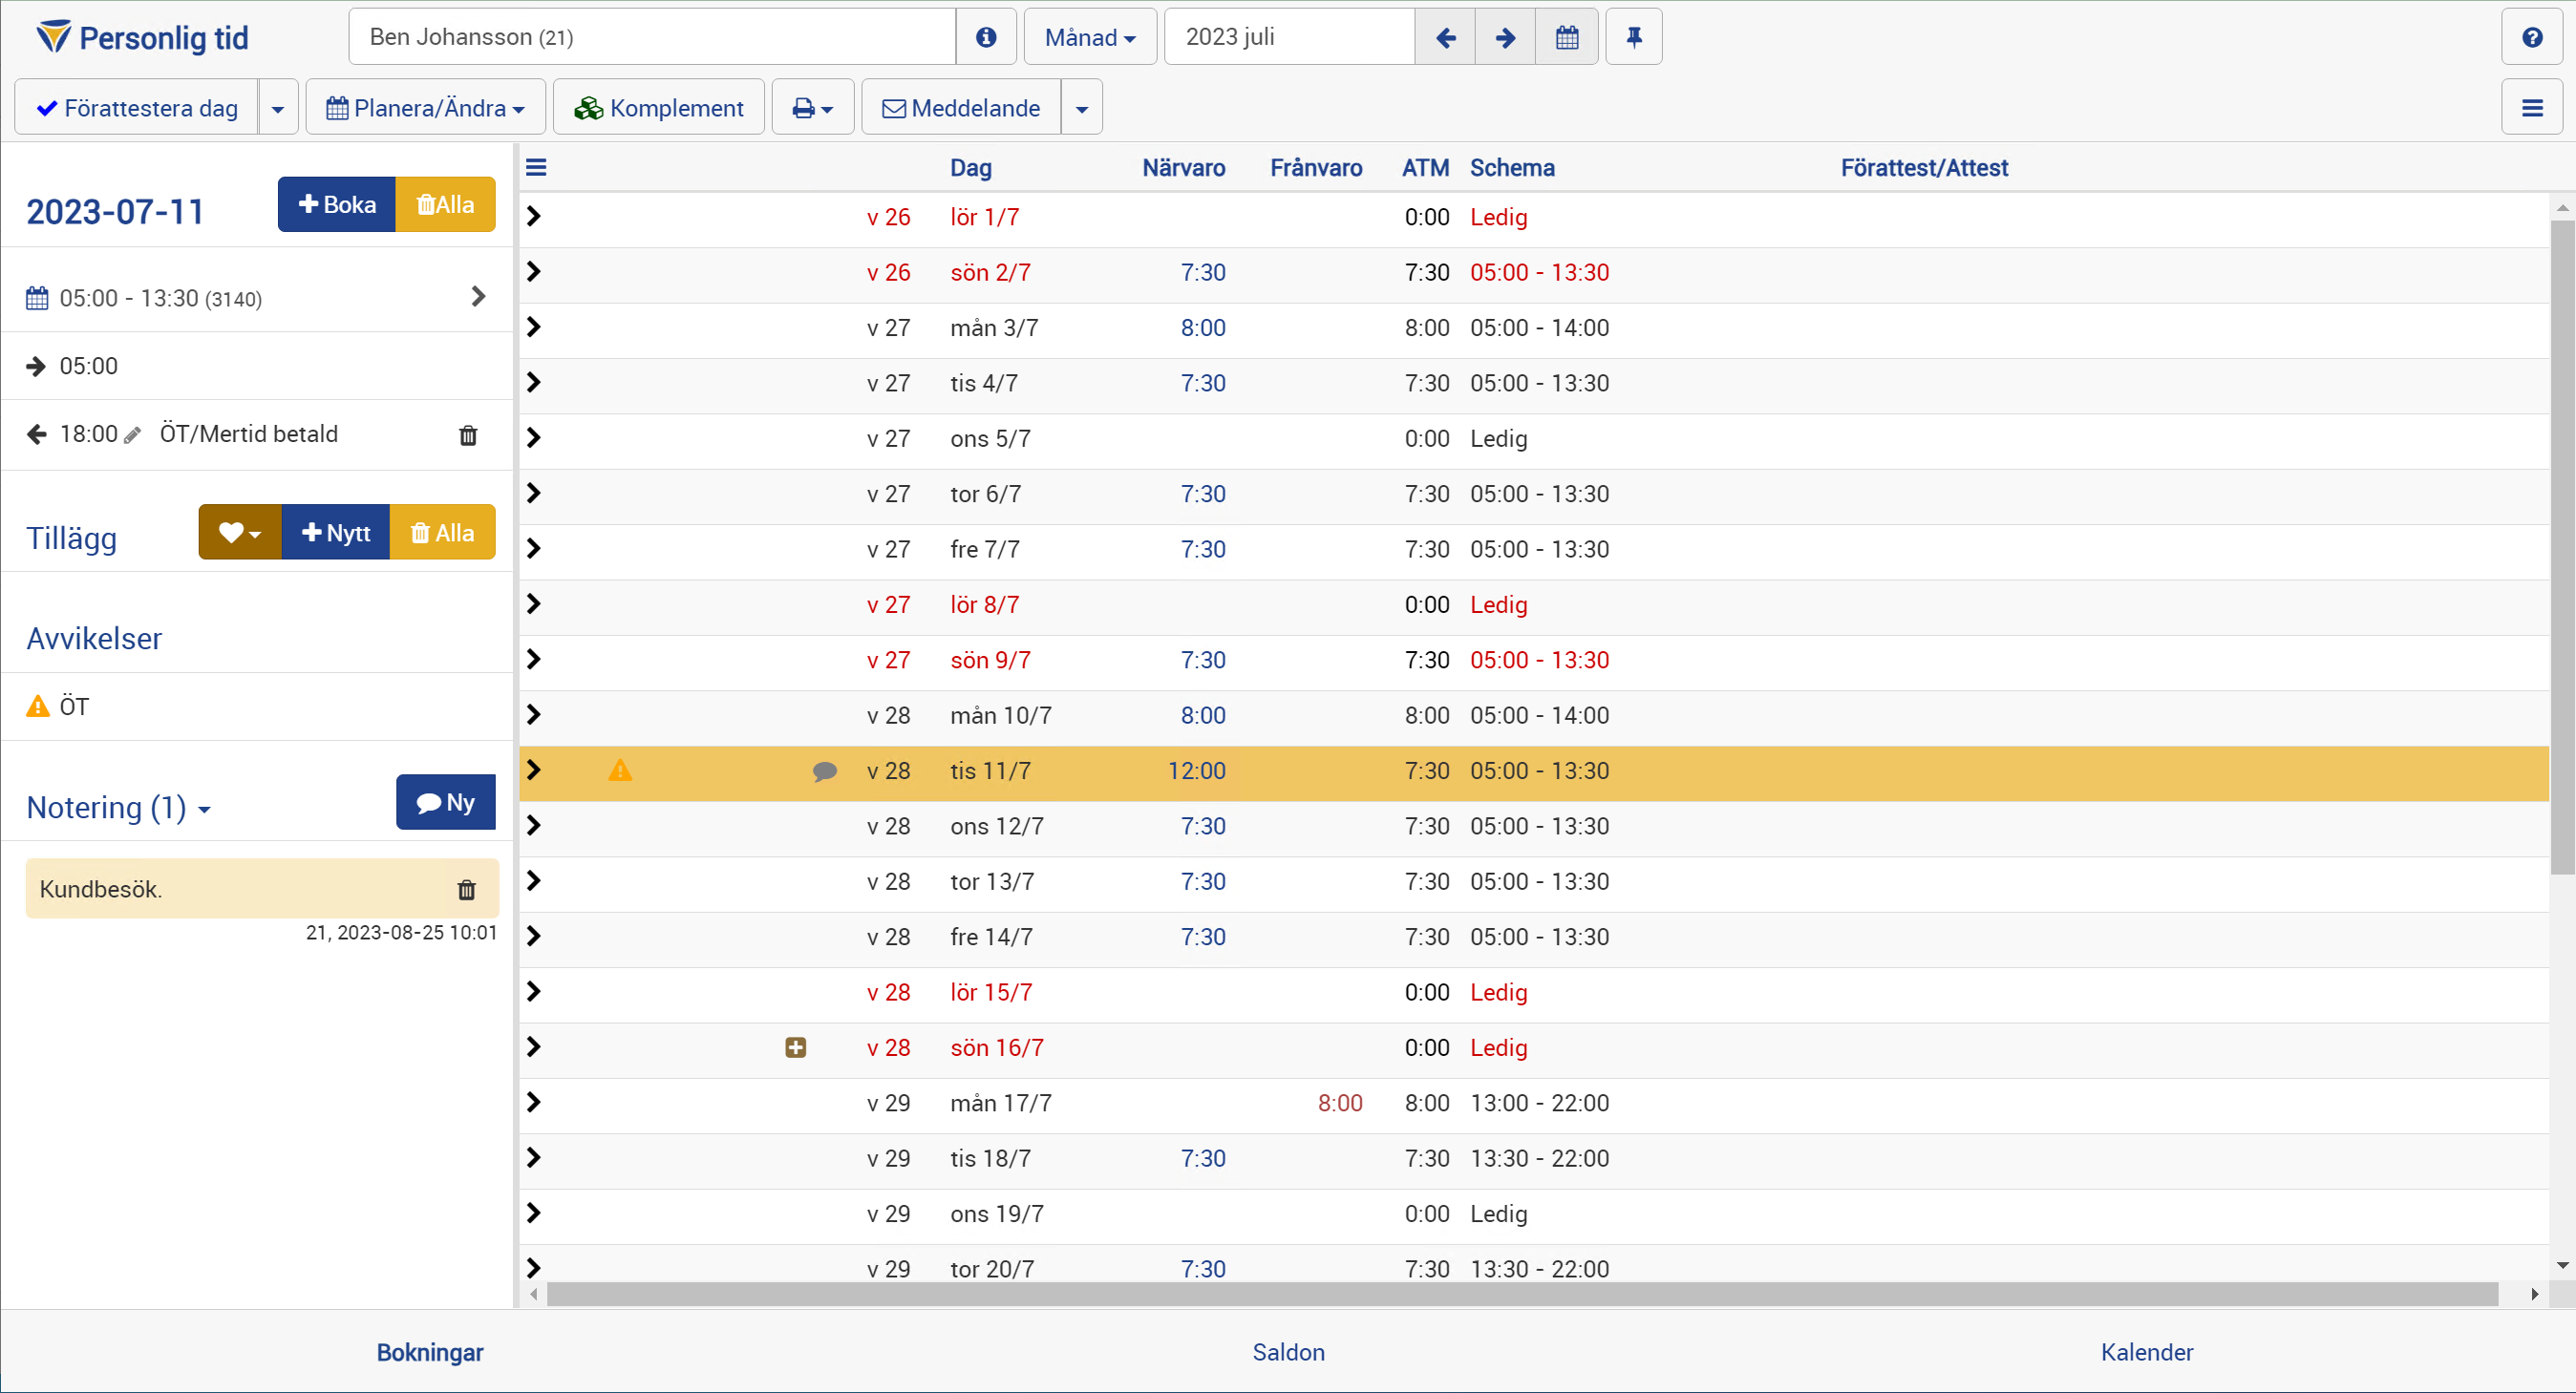Click the Kundbesök note text

(x=101, y=889)
